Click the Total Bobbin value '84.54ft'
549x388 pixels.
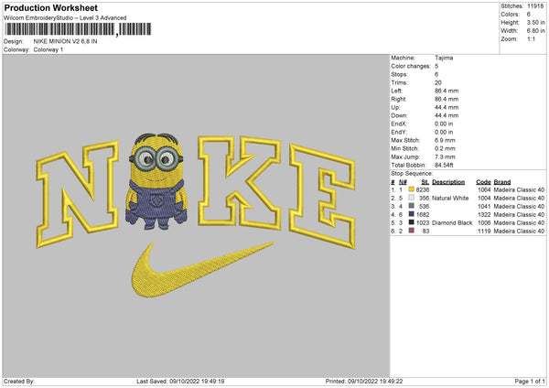[x=445, y=166]
